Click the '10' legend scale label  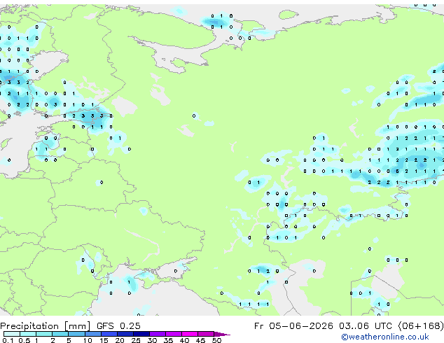88,340
